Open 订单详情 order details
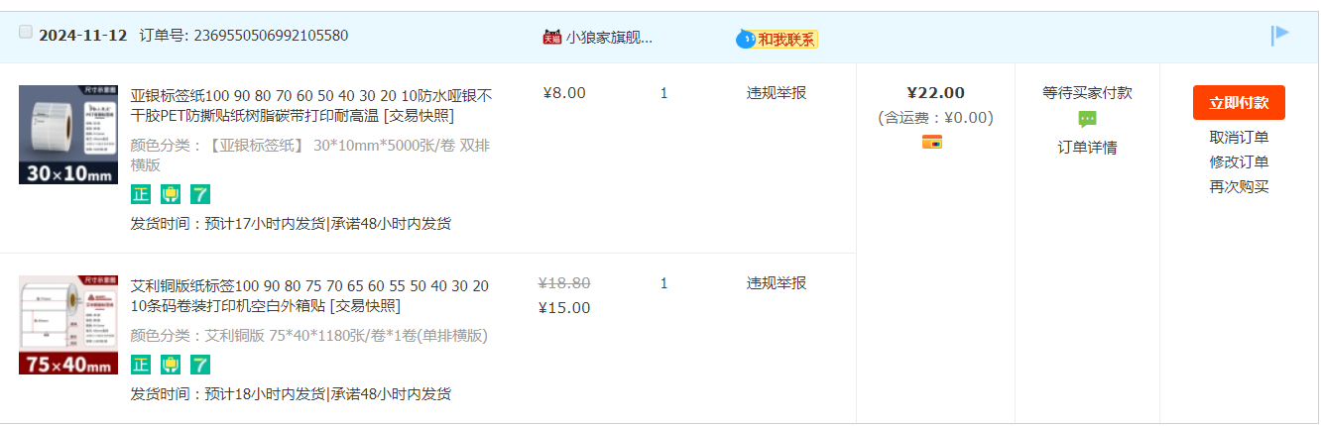 tap(1087, 148)
